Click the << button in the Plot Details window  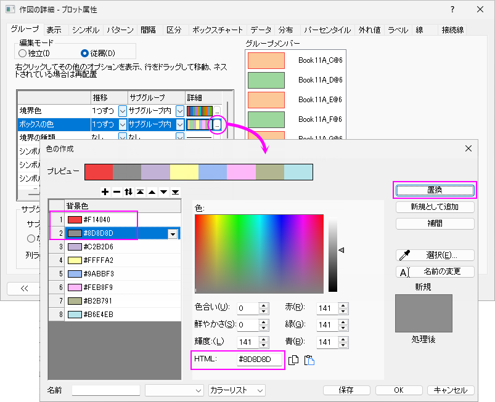(24, 288)
